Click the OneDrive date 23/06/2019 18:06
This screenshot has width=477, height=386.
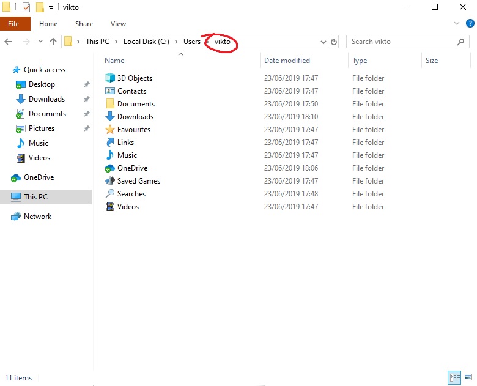pyautogui.click(x=291, y=168)
